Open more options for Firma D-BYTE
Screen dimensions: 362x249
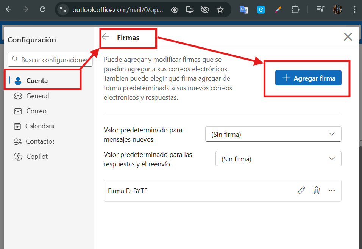click(332, 191)
